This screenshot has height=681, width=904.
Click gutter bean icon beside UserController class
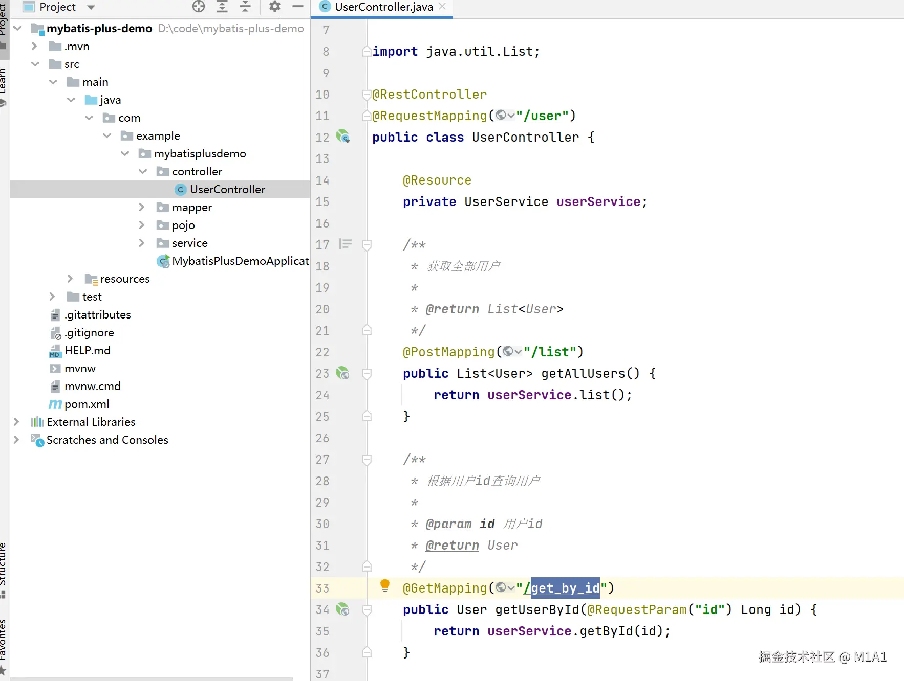[x=342, y=137]
